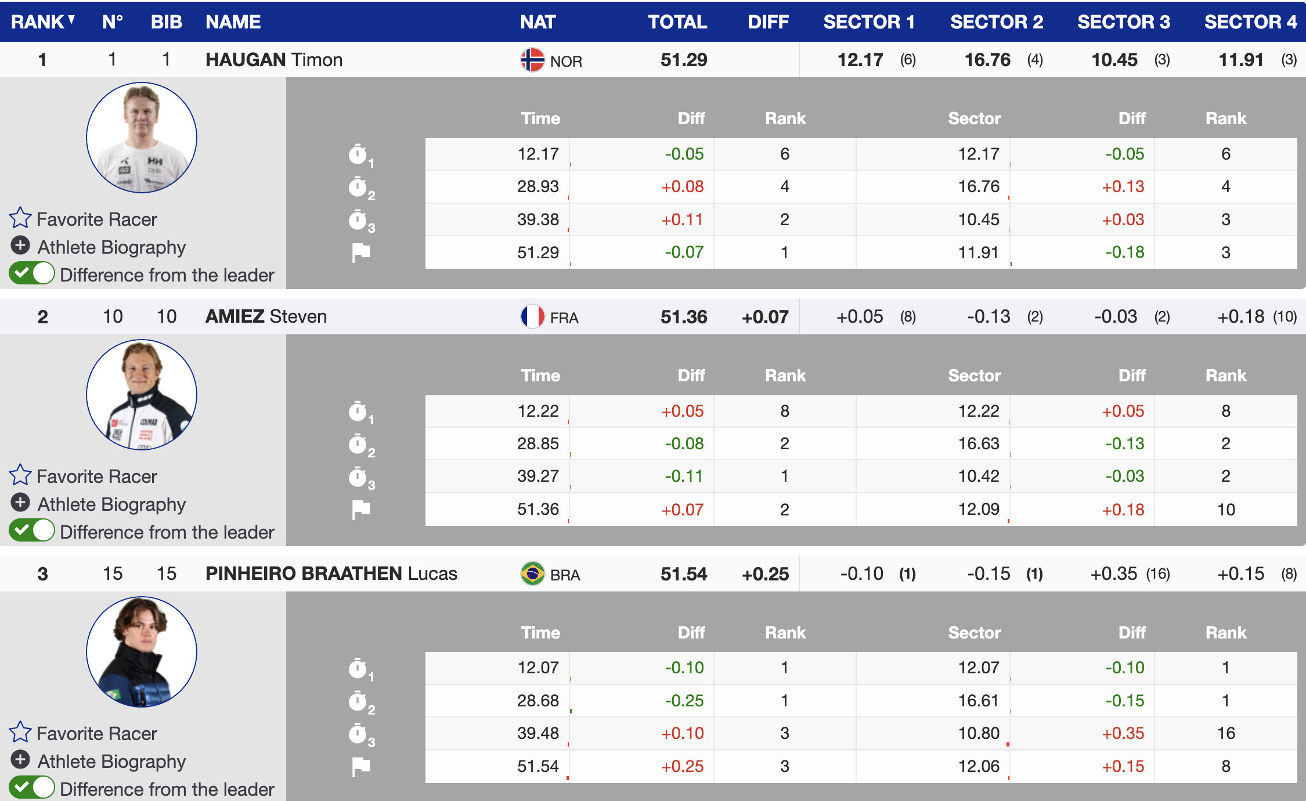Click the Brazil flag icon
1306x801 pixels.
pos(532,574)
